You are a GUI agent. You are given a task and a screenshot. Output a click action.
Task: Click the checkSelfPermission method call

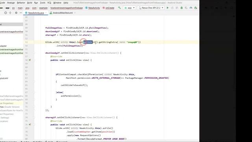click(90, 75)
